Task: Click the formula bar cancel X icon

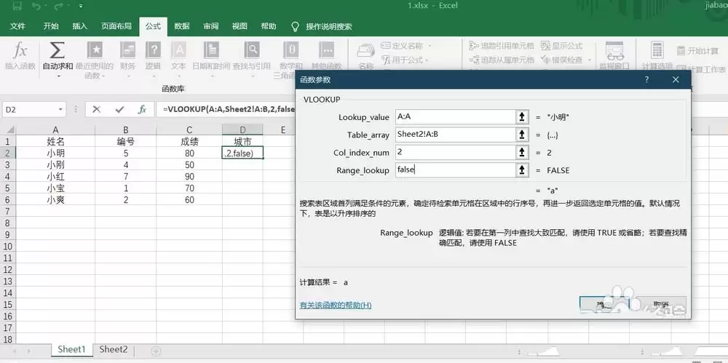Action: coord(97,110)
